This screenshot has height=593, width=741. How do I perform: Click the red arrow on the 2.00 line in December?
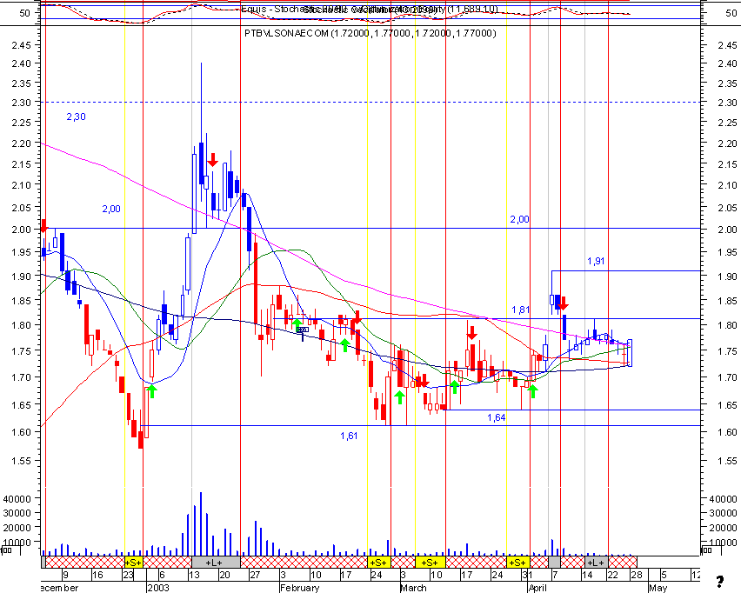[44, 225]
